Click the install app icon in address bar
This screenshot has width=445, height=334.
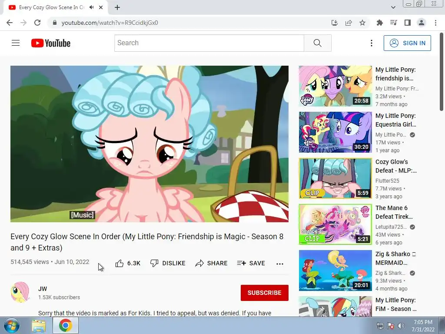335,23
